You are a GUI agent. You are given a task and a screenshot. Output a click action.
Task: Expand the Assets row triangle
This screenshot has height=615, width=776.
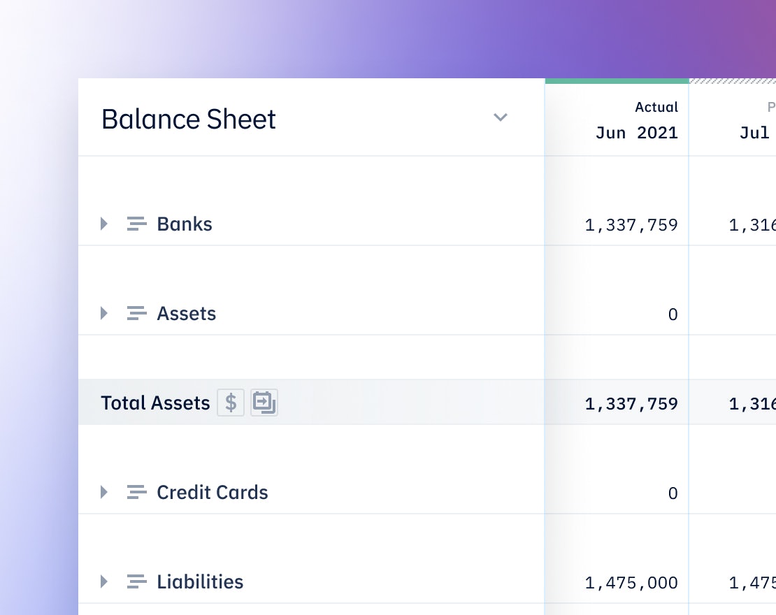pyautogui.click(x=104, y=313)
